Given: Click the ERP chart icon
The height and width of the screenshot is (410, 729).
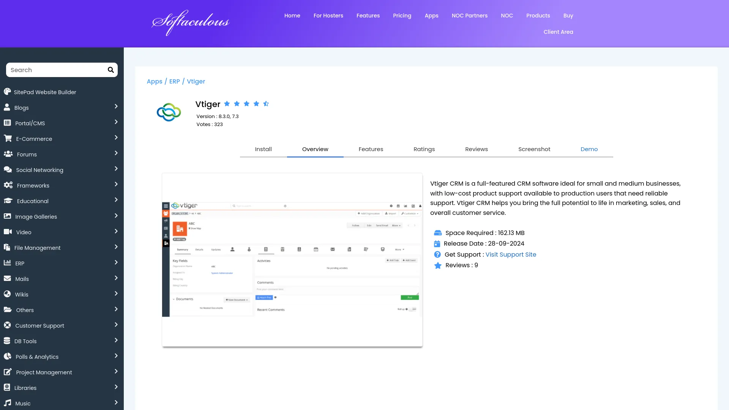Looking at the screenshot, I should pyautogui.click(x=7, y=263).
